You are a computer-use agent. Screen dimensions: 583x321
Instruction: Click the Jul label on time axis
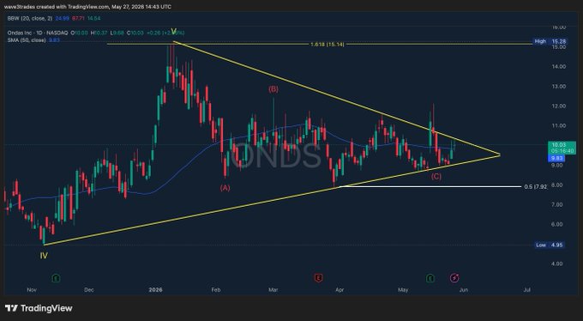click(x=526, y=290)
